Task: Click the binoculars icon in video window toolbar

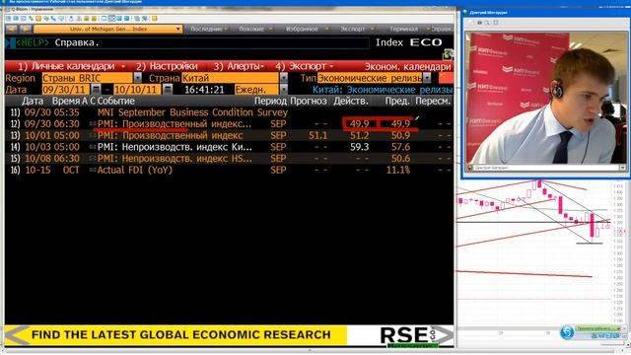Action: 479,23
